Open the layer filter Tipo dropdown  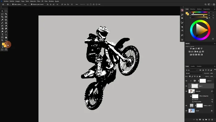[191, 70]
